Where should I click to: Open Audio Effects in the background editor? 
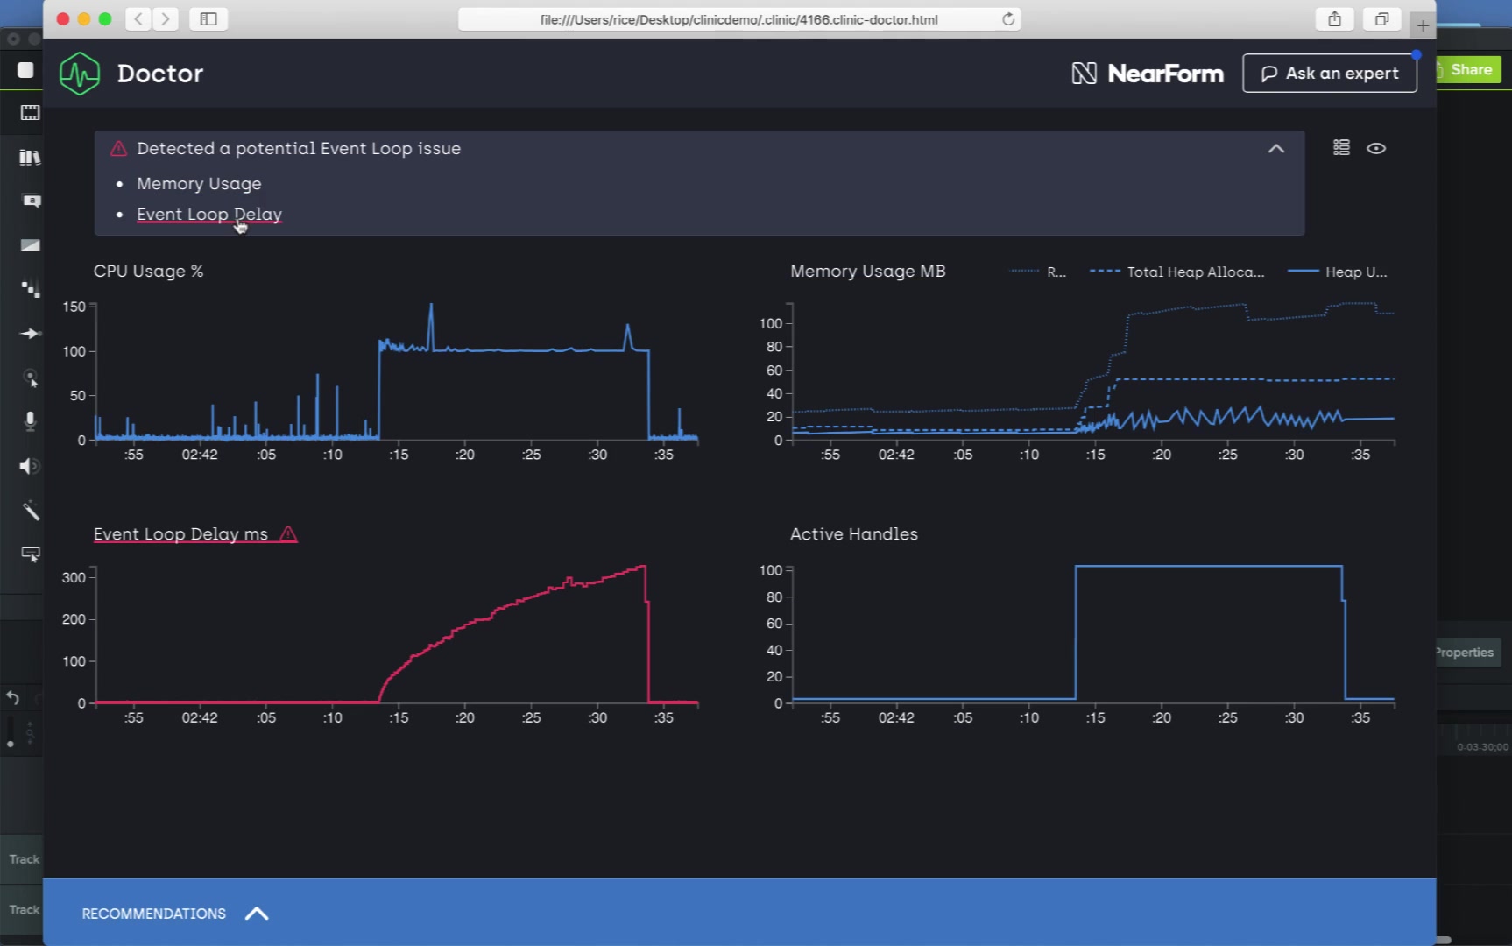(x=28, y=466)
